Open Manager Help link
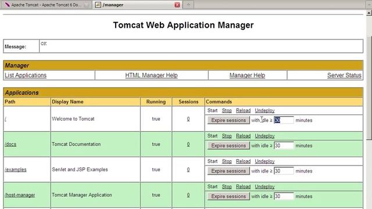 click(x=247, y=75)
